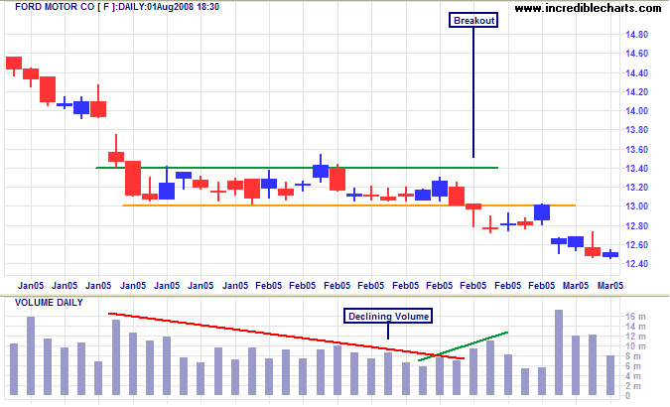Click the 2 m volume axis label
The width and height of the screenshot is (670, 407).
point(633,386)
